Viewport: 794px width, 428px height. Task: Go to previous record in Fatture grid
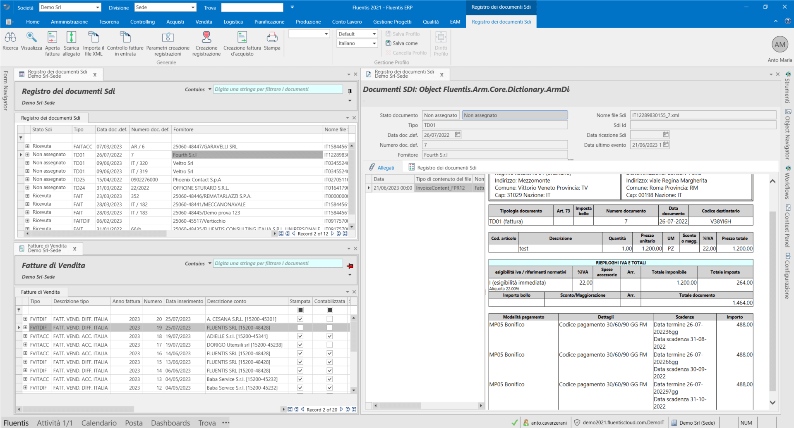click(303, 409)
